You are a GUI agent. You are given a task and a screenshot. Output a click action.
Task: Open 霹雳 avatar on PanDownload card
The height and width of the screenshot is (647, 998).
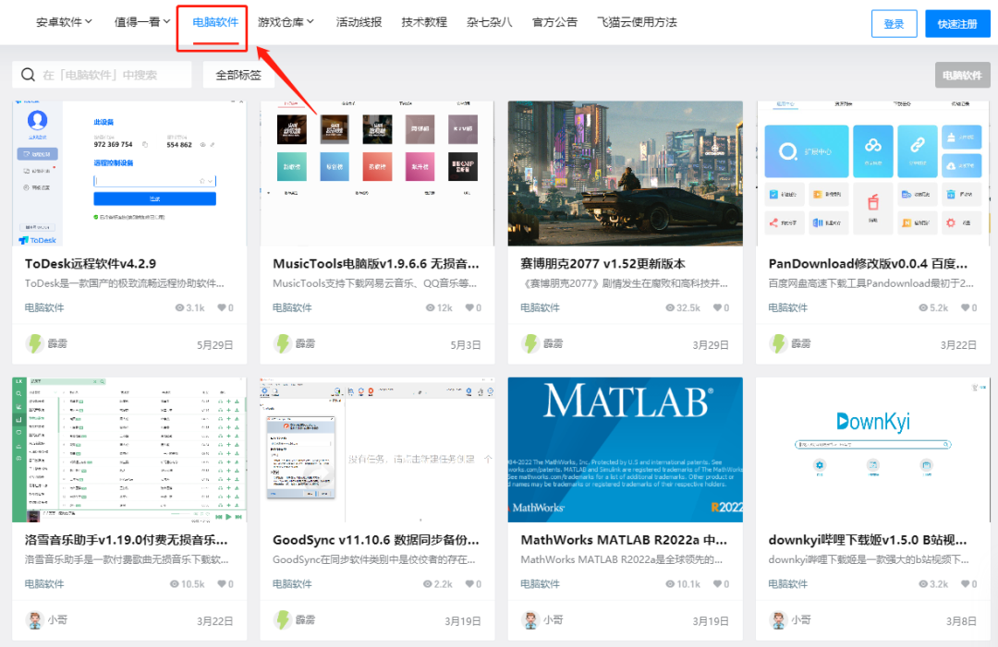tap(778, 344)
